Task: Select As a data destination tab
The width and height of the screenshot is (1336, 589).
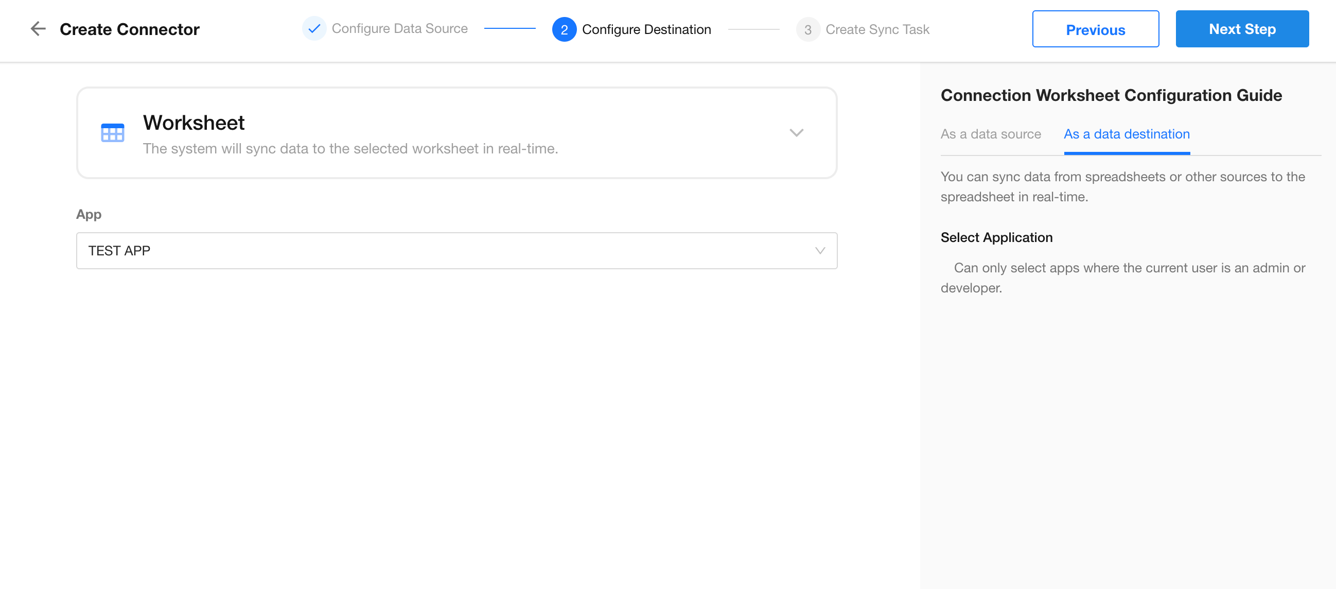Action: click(1127, 134)
